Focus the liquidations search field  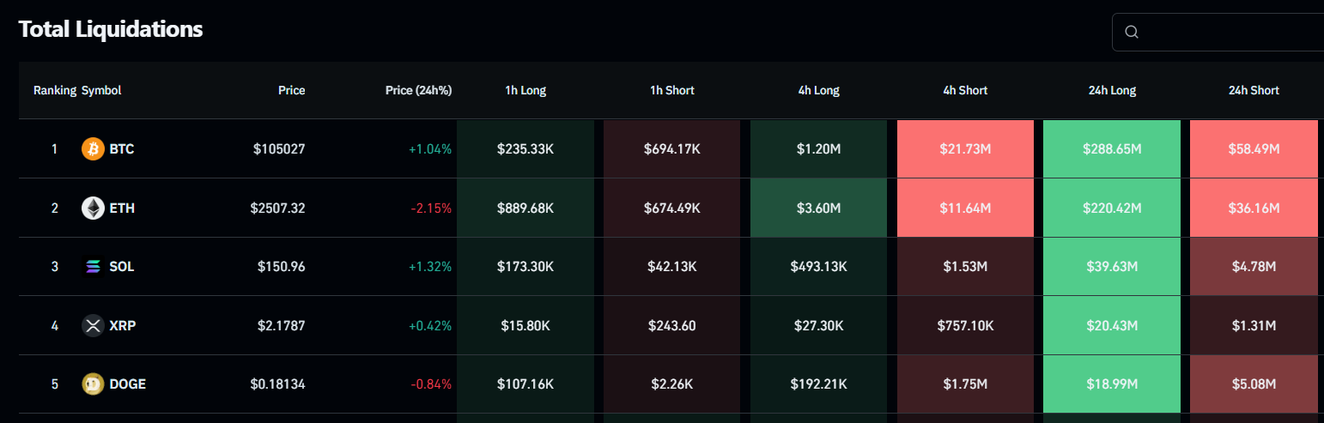1228,33
